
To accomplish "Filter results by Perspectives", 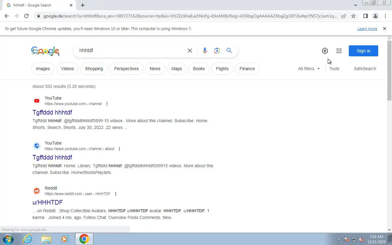I will [126, 69].
